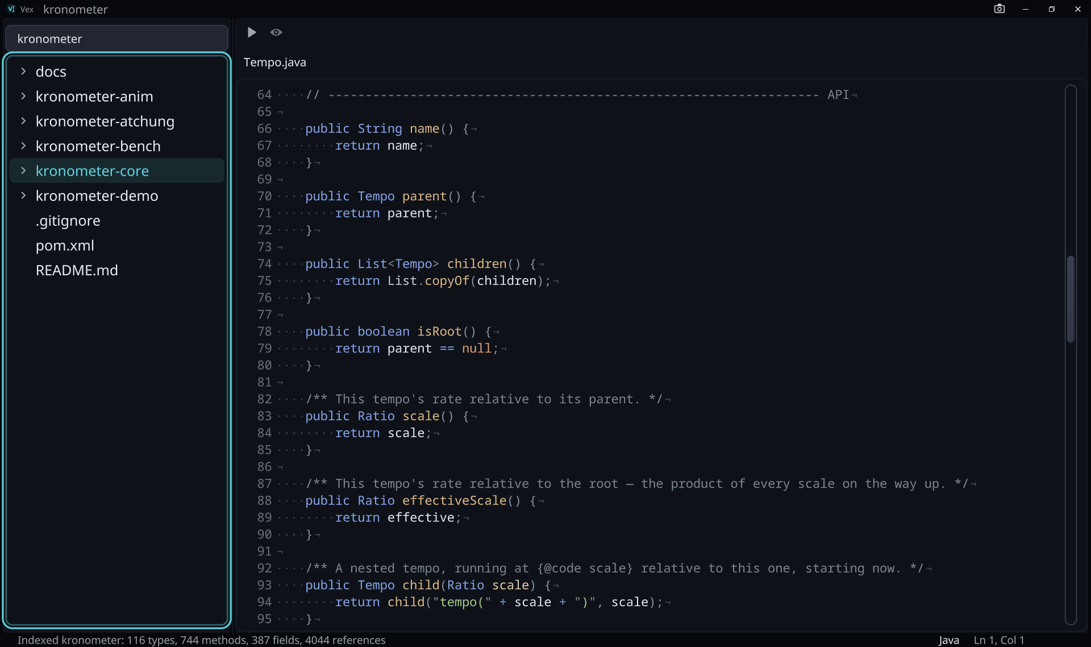Click line number 64 in gutter
The height and width of the screenshot is (647, 1091).
click(264, 95)
